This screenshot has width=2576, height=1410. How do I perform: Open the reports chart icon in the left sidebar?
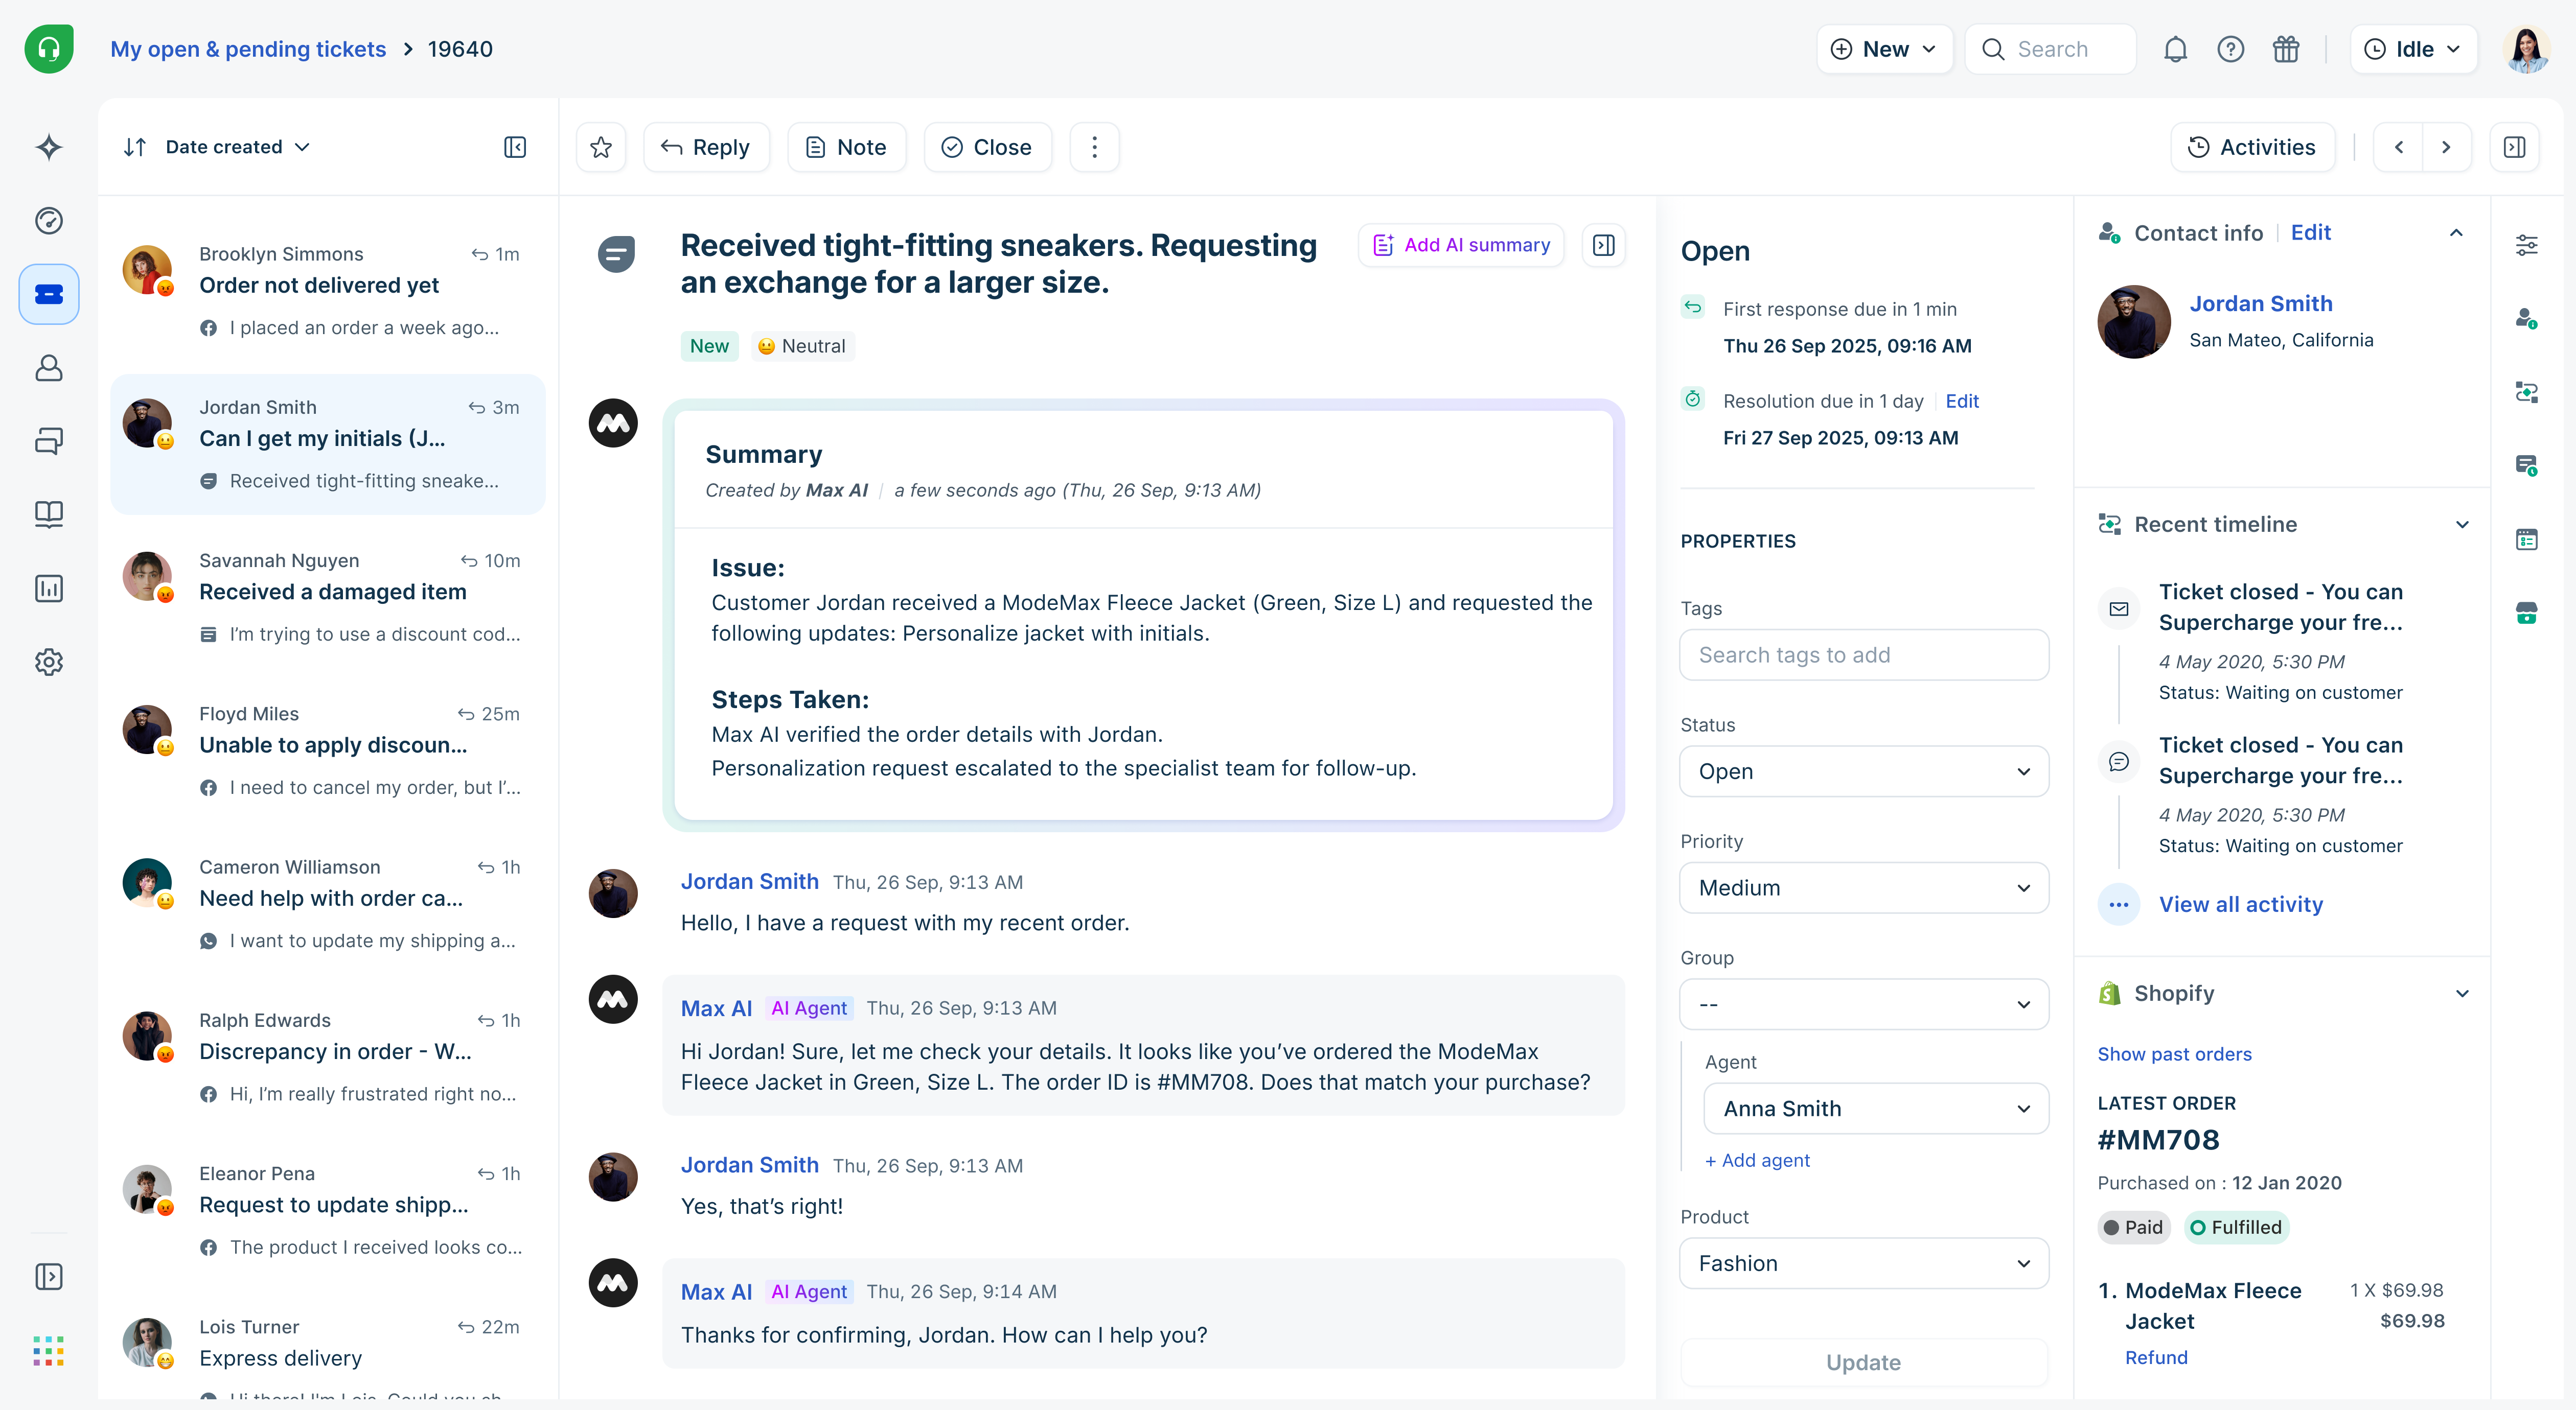(49, 587)
